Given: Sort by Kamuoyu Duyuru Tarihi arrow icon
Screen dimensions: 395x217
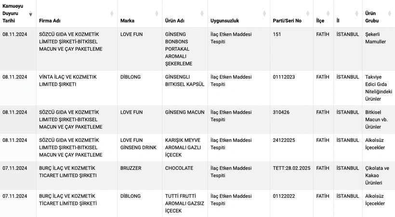Looking at the screenshot, I should [x=30, y=13].
